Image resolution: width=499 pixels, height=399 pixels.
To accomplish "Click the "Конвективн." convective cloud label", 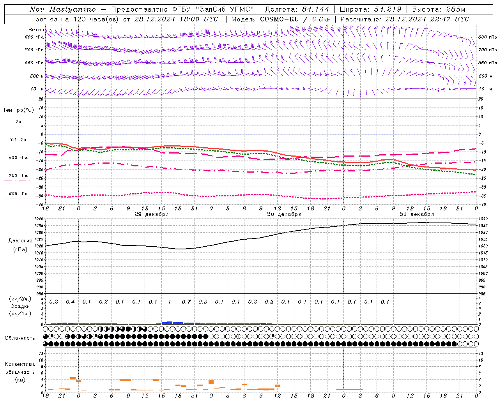I will coord(20,364).
